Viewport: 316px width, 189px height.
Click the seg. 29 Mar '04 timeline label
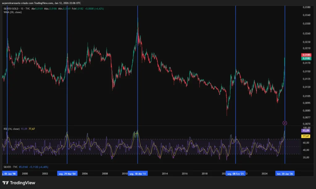pyautogui.click(x=67, y=173)
